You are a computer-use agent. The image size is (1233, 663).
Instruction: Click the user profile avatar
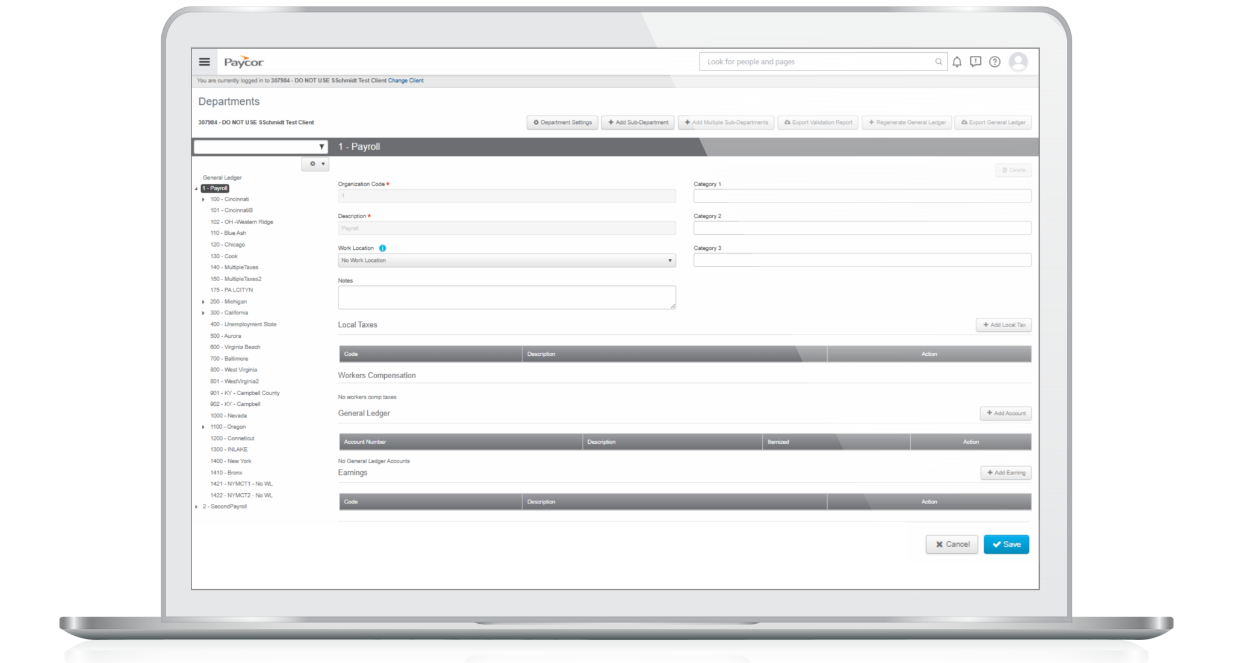tap(1018, 61)
